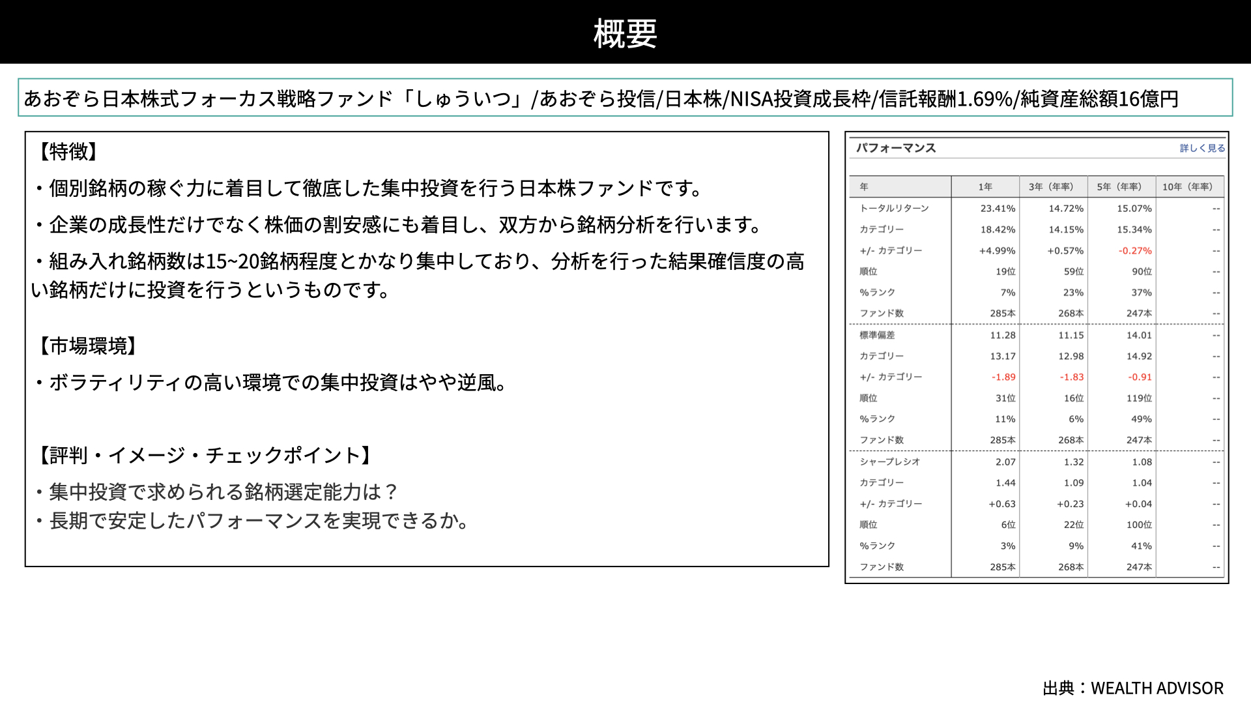Viewport: 1251px width, 704px height.
Task: Click the bullet 個別銘柄の稼ぐ力に着目して
Action: (x=368, y=188)
